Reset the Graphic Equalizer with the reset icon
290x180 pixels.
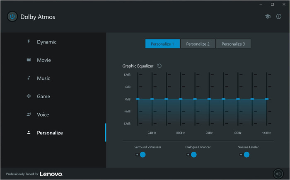(159, 66)
